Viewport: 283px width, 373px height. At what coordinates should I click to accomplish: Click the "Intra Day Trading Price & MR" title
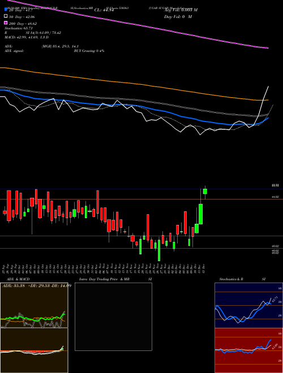coord(104,279)
